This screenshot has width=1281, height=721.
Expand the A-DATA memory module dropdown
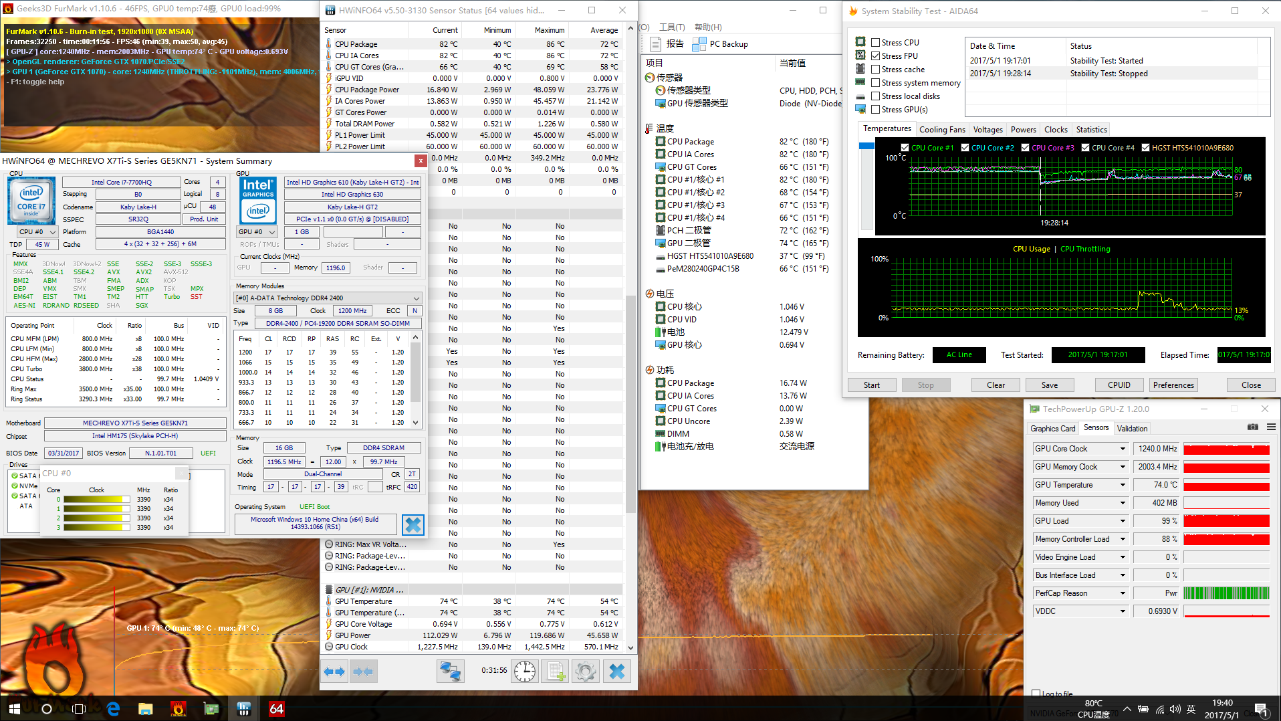[x=416, y=298]
